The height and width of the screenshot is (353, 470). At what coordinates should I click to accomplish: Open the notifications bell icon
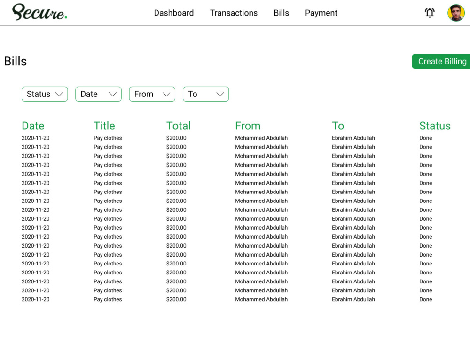pos(430,13)
